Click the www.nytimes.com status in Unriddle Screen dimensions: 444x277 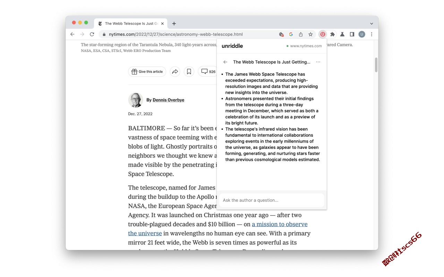click(x=304, y=46)
